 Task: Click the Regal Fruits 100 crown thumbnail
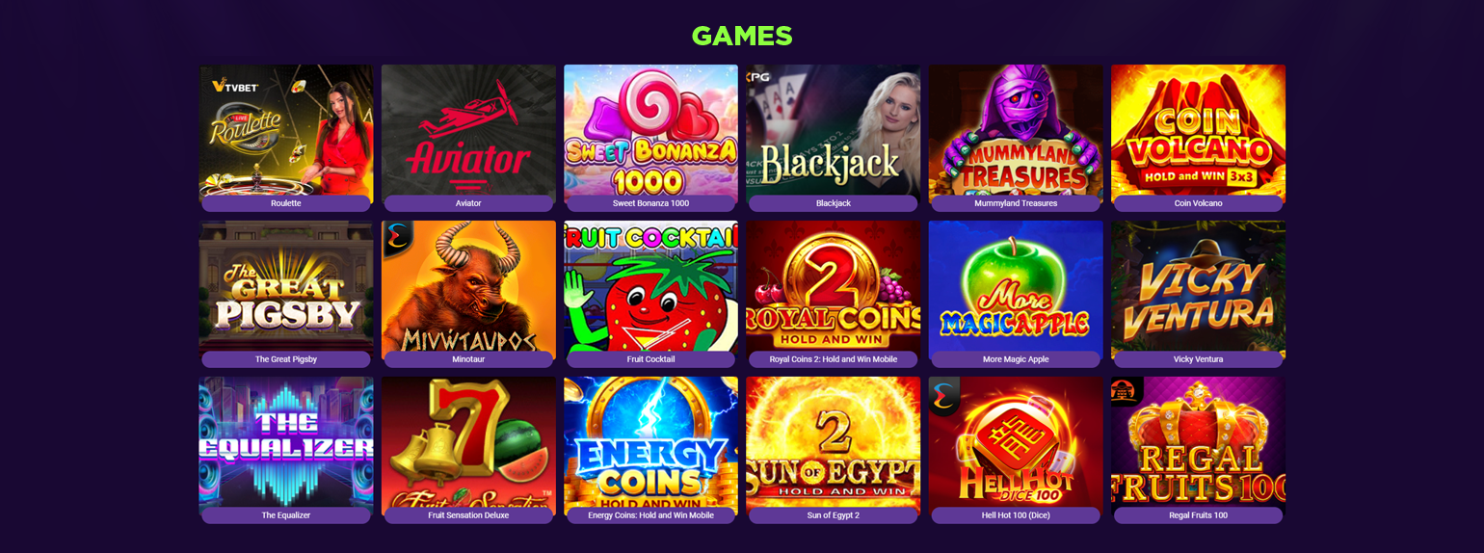tap(1198, 442)
